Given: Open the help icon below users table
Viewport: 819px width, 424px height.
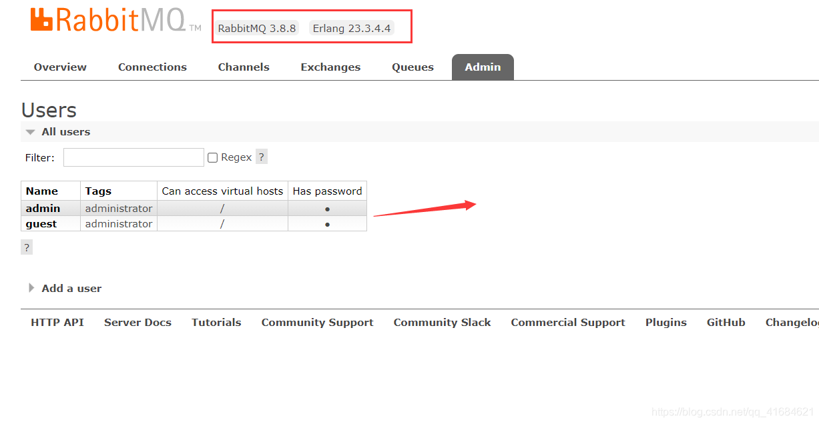Looking at the screenshot, I should [x=27, y=247].
